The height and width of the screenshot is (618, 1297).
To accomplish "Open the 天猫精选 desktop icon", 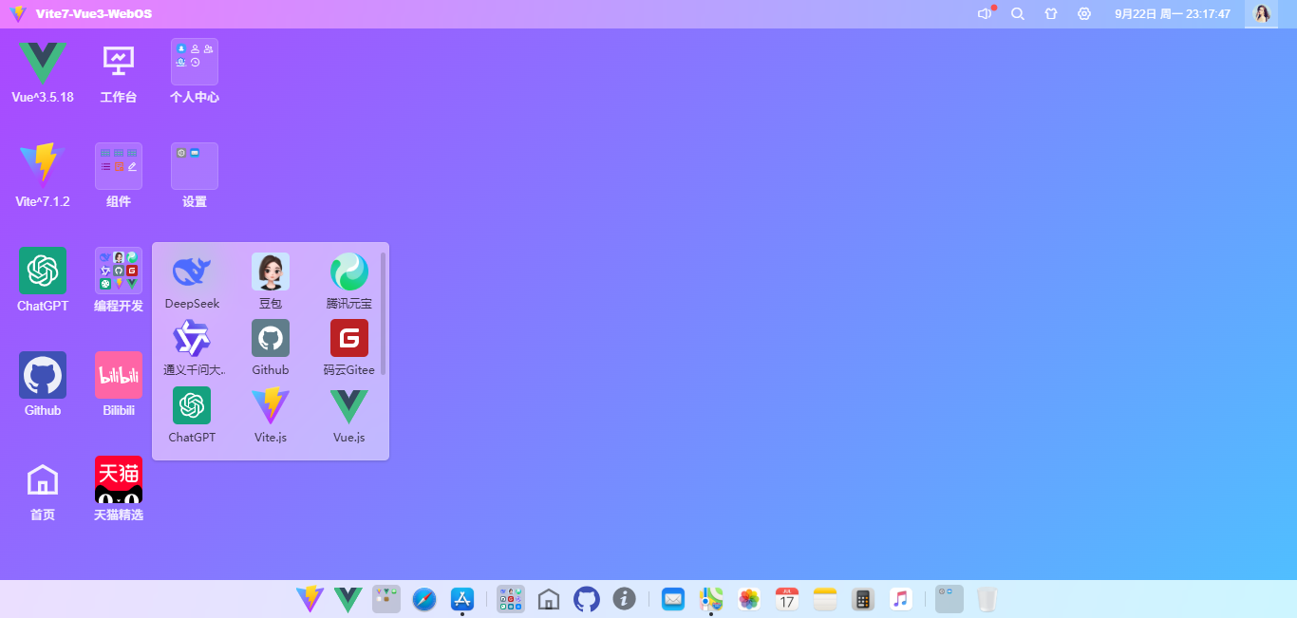I will [119, 489].
